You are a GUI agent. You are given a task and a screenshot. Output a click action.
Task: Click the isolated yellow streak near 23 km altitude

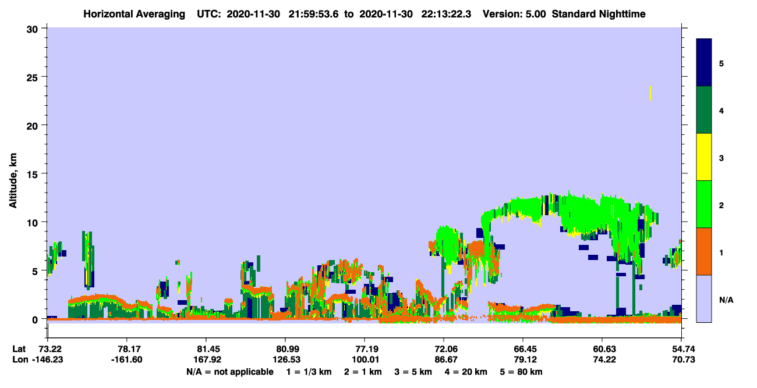point(650,93)
